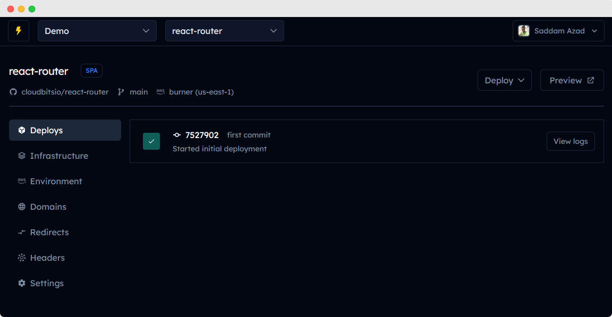Click the AWS icon beside burner
Image resolution: width=612 pixels, height=317 pixels.
(x=160, y=92)
